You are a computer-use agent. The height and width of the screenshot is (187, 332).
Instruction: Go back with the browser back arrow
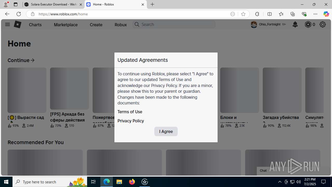point(7,14)
